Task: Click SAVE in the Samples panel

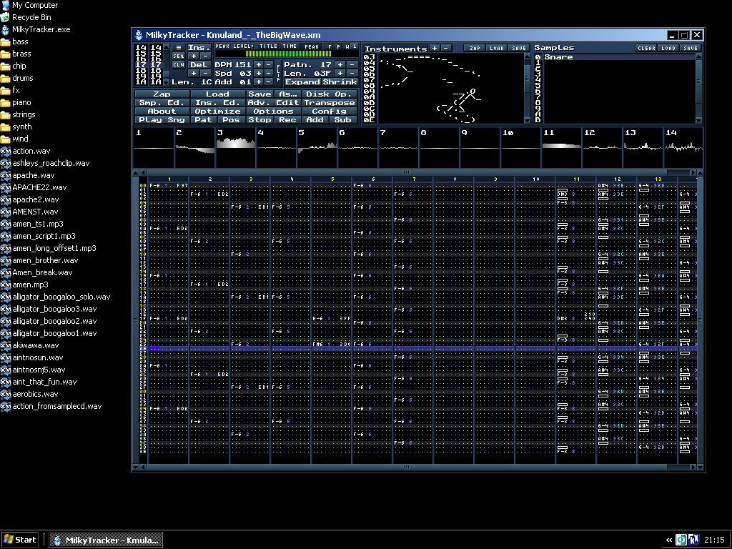Action: (691, 48)
